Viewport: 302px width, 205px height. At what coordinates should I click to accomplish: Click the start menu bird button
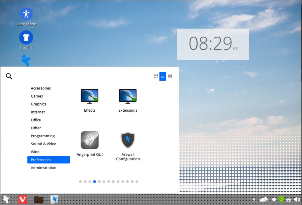click(x=6, y=199)
